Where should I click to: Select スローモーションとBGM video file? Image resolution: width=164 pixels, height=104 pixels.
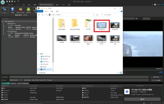(x=88, y=40)
